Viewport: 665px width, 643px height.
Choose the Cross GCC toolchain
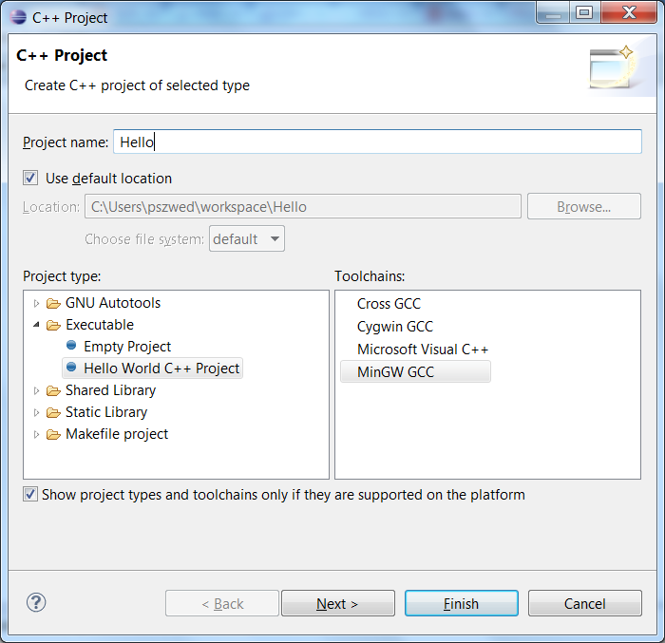coord(389,304)
